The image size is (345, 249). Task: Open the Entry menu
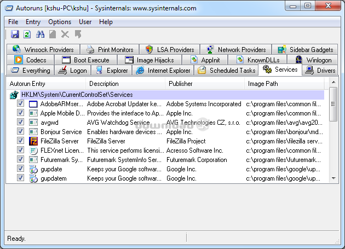(x=33, y=22)
